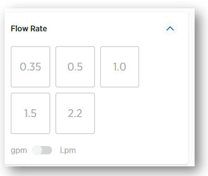This screenshot has width=208, height=176.
Task: Click the Flow Rate heading
Action: (x=29, y=29)
